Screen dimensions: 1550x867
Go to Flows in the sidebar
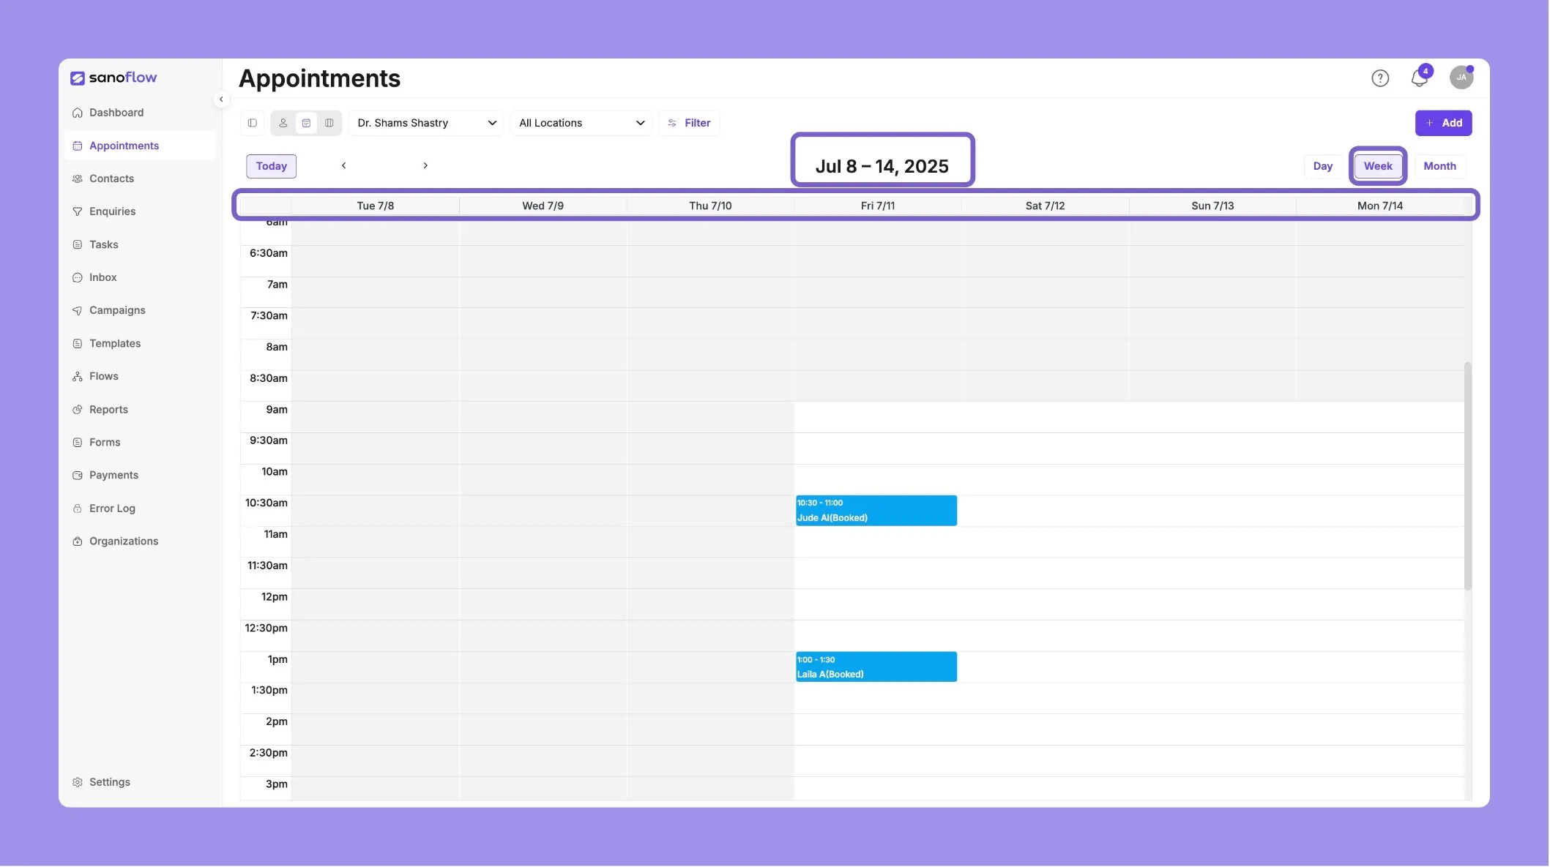(103, 376)
